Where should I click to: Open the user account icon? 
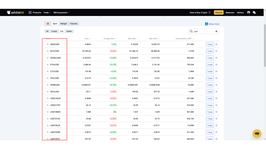249,12
